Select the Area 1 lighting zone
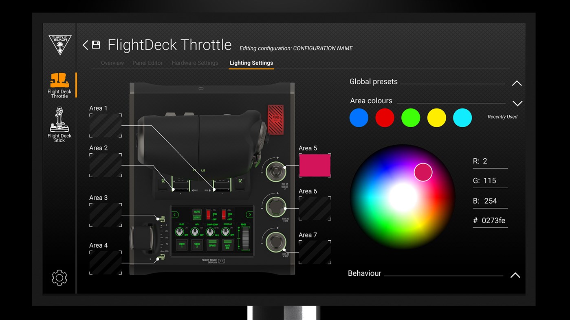This screenshot has width=570, height=320. coord(105,125)
